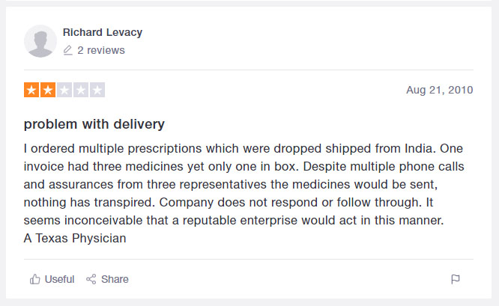Open the 'problem with delivery' review title
The width and height of the screenshot is (499, 306).
94,123
